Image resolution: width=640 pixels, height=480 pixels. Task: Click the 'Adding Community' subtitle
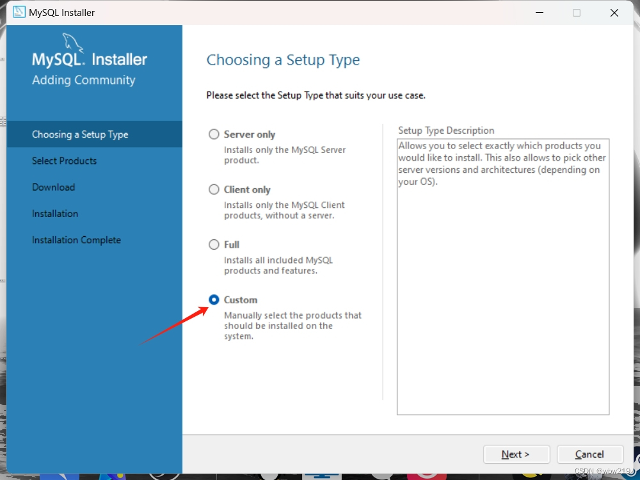point(84,80)
